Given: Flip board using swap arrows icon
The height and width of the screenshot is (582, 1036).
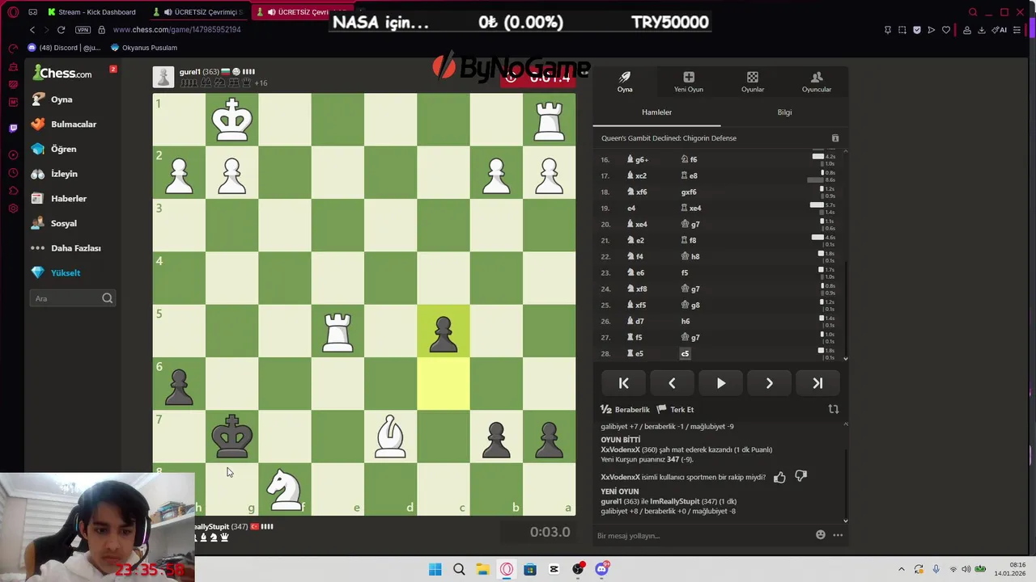Looking at the screenshot, I should coord(834,410).
